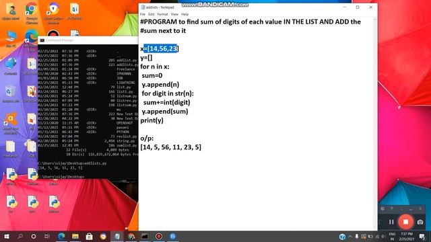
Task: Click the blue help icon in system tray
Action: tap(342, 237)
